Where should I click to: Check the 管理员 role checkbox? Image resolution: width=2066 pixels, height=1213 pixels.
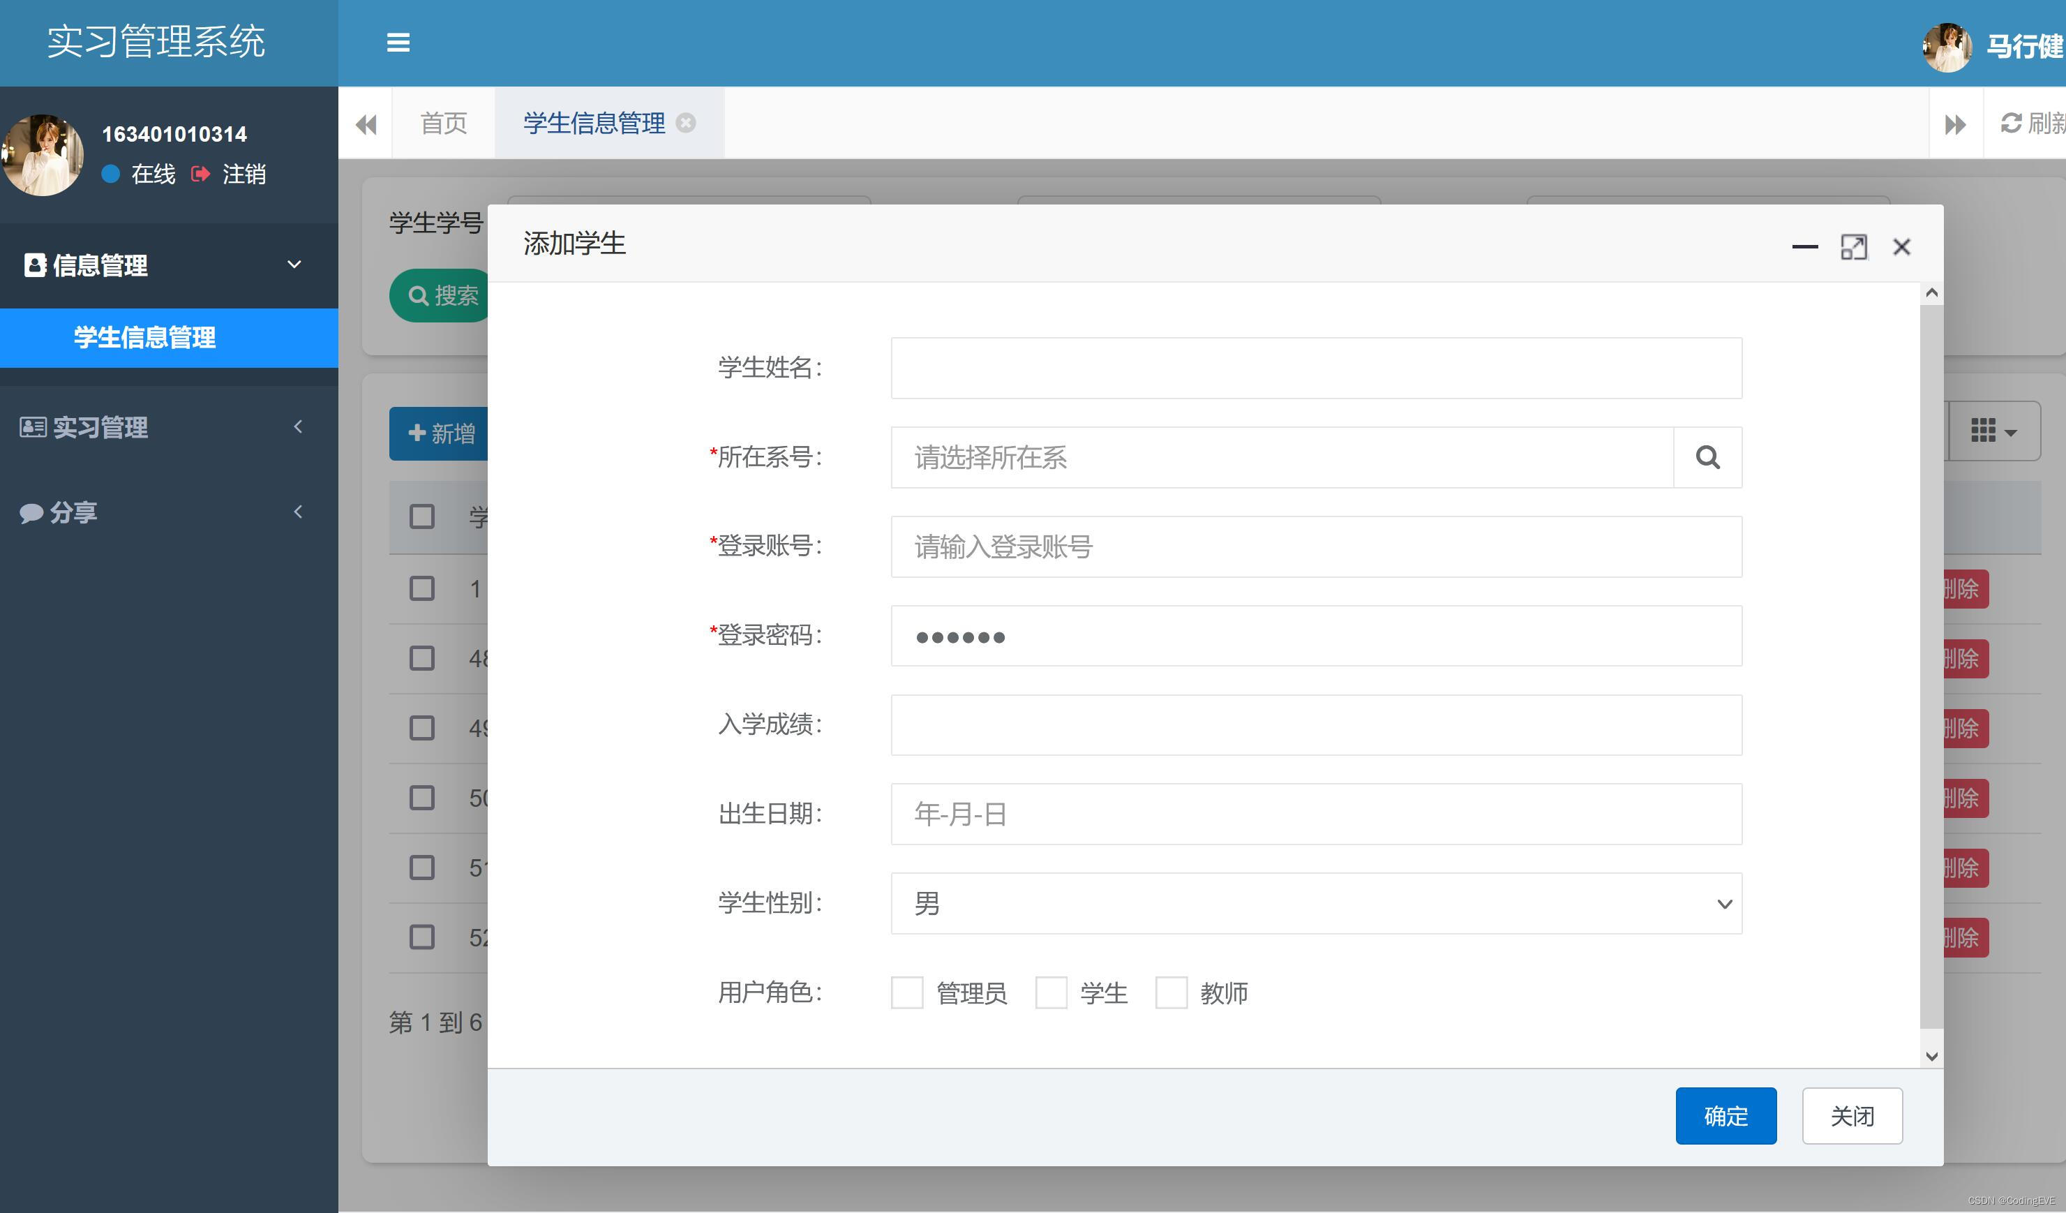coord(907,992)
